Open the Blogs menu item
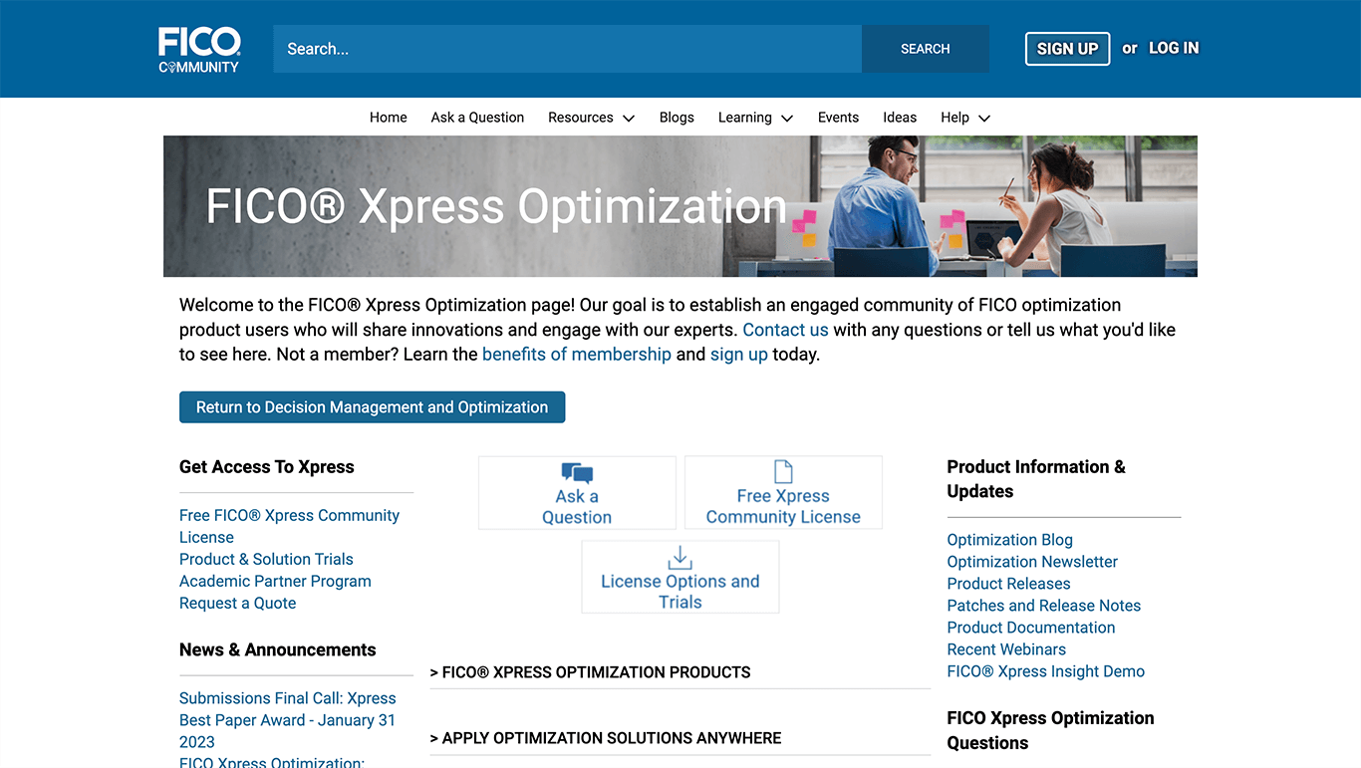The image size is (1361, 768). tap(677, 118)
